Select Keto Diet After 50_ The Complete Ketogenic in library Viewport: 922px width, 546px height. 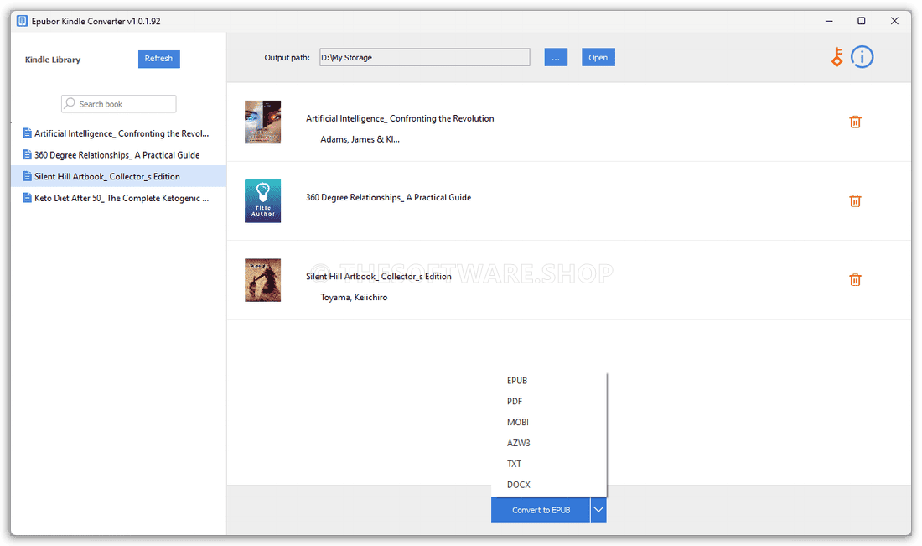click(118, 198)
